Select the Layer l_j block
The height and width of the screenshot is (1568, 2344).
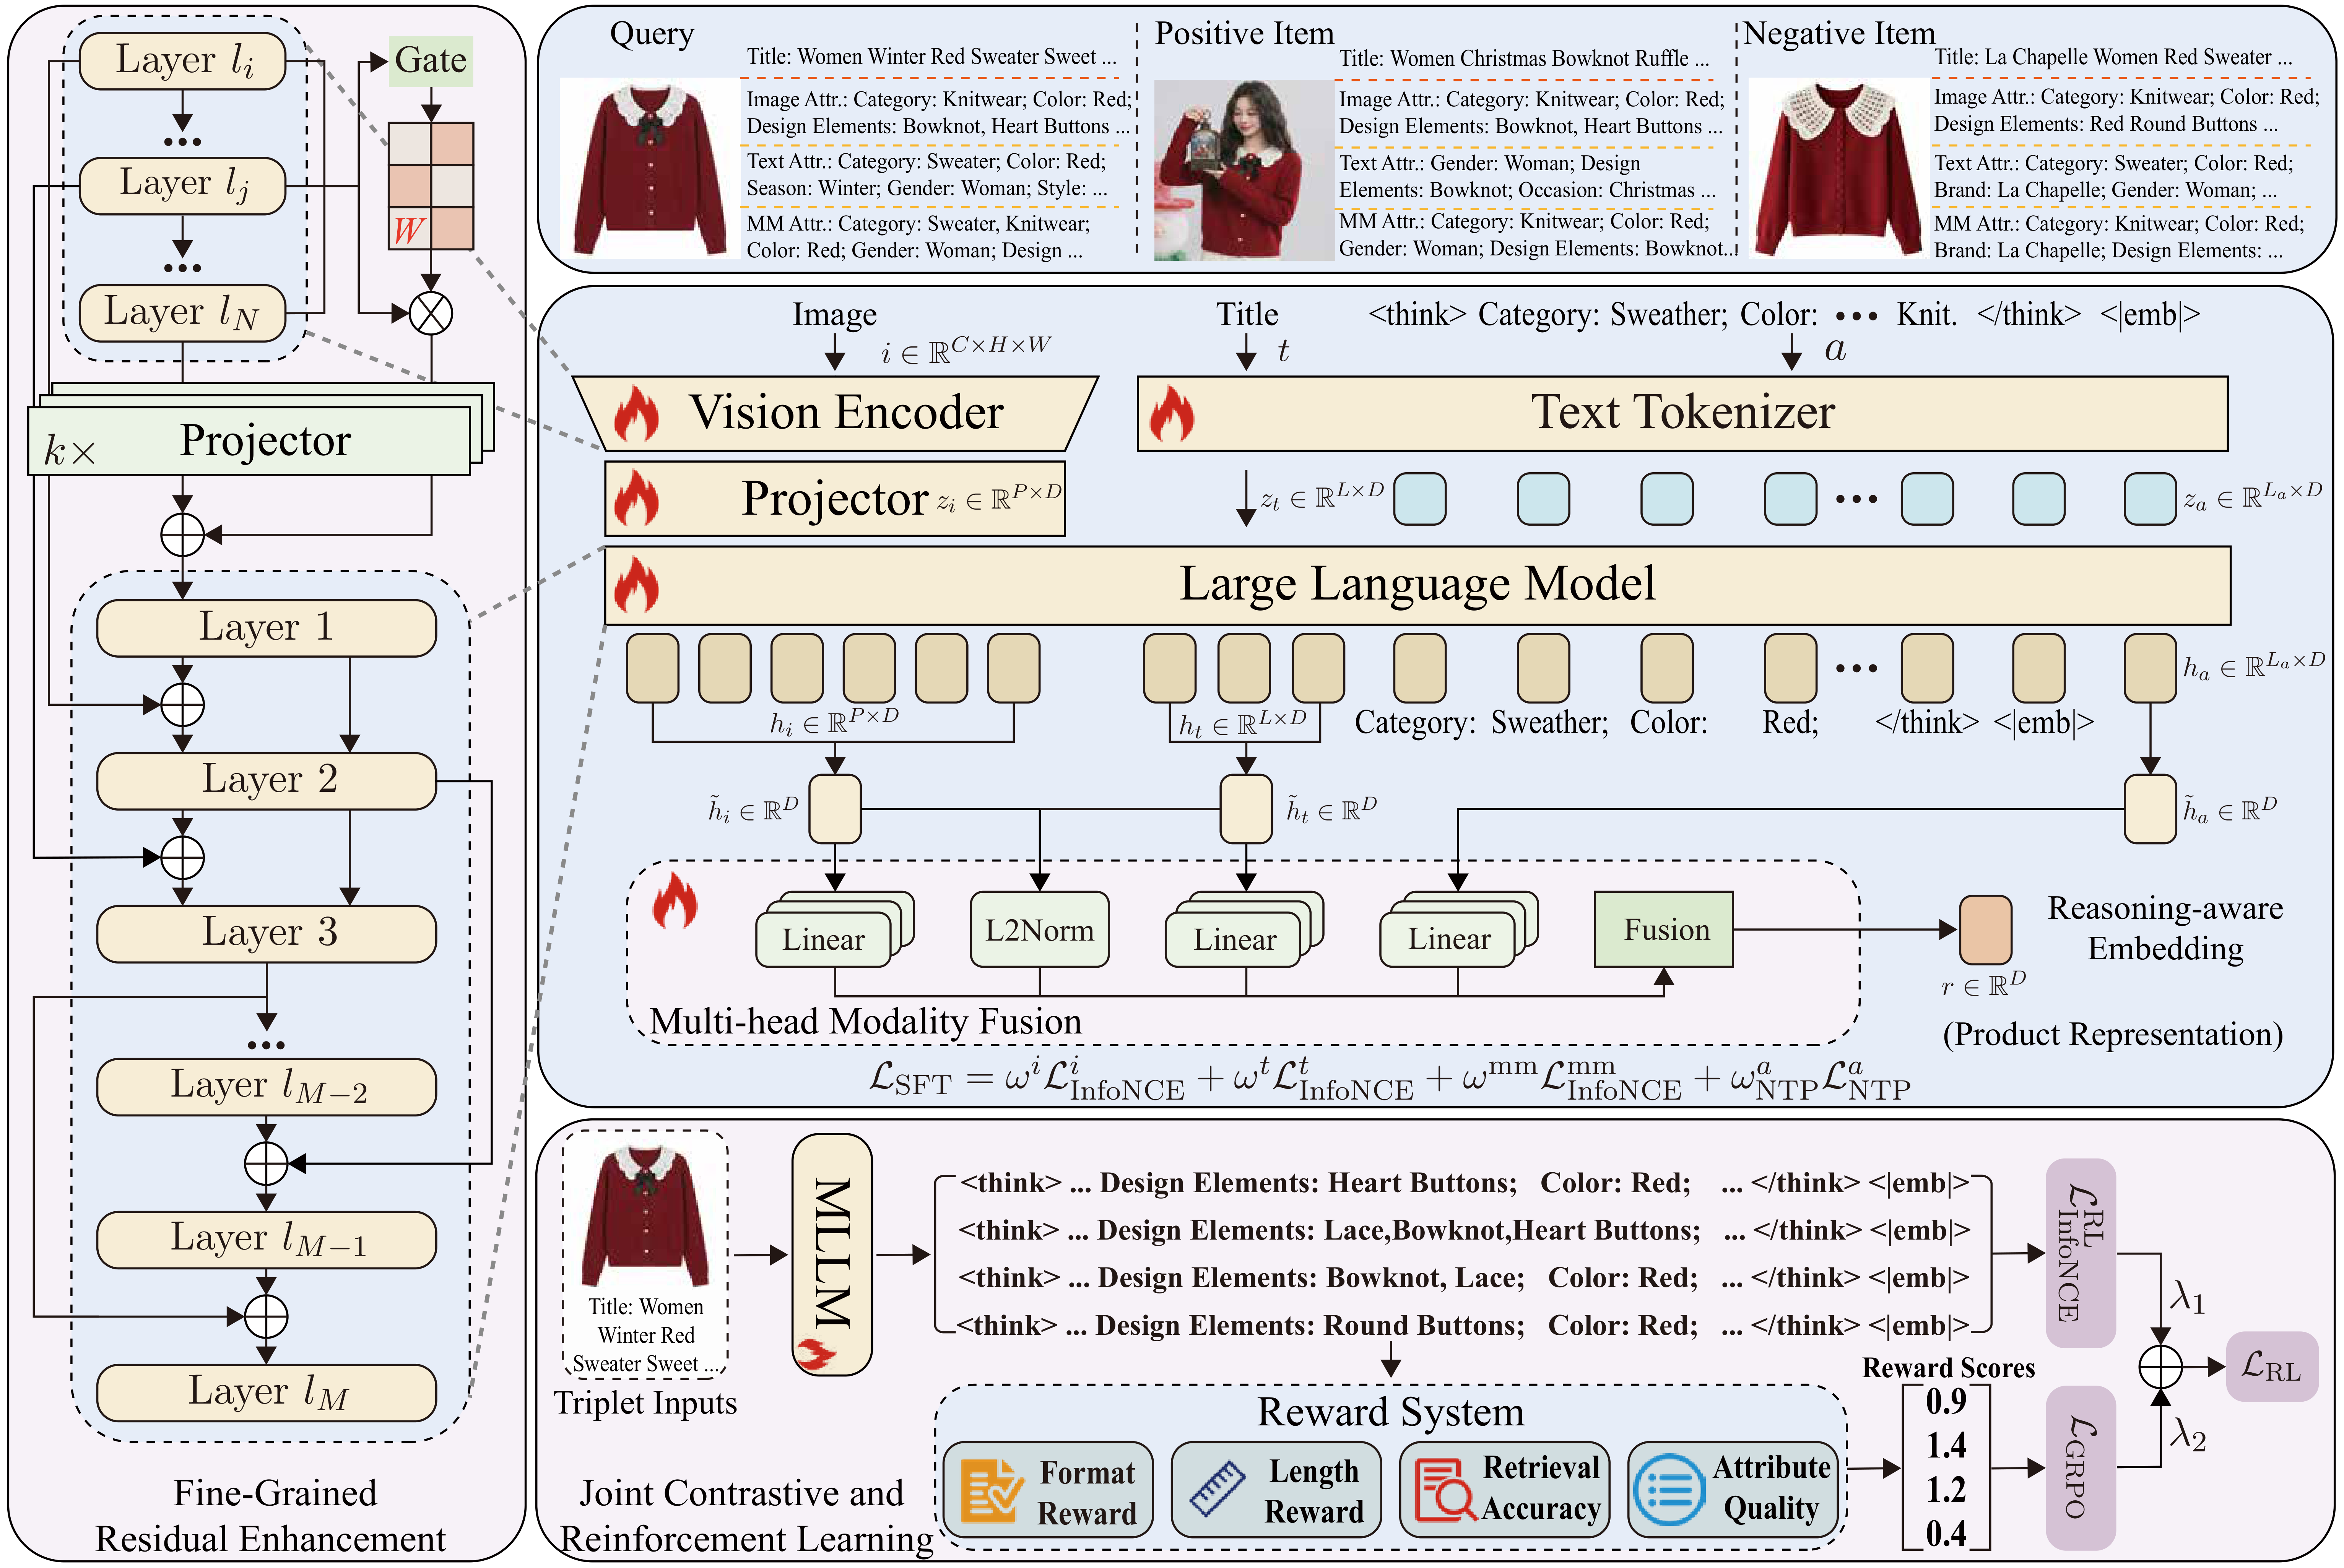point(182,185)
